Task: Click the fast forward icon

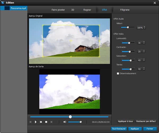Action: pos(41,122)
